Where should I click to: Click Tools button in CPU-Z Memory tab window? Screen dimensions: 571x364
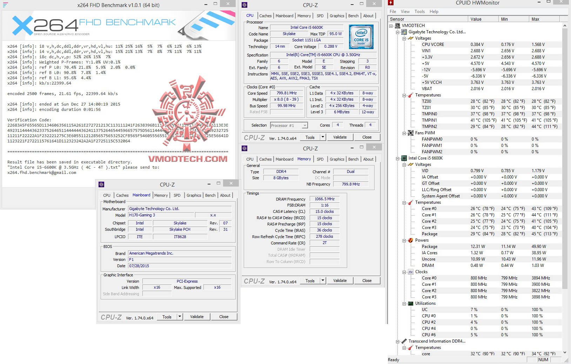310,281
